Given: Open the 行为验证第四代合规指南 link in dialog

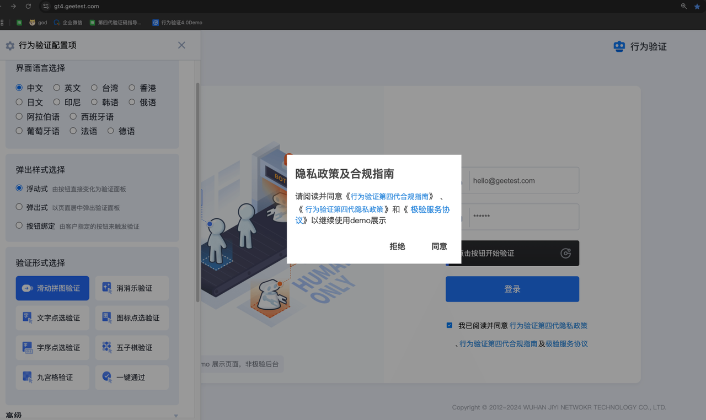Looking at the screenshot, I should coord(389,196).
